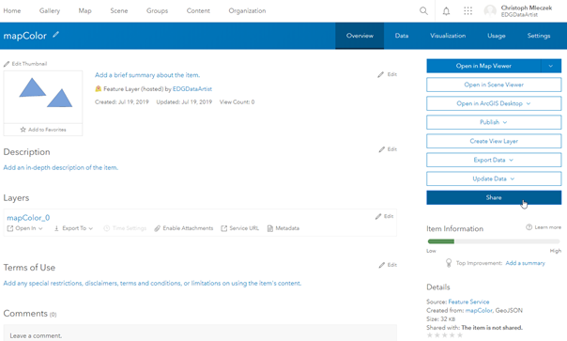Expand the Open in Map Viewer arrow
This screenshot has height=341, width=567.
click(551, 66)
